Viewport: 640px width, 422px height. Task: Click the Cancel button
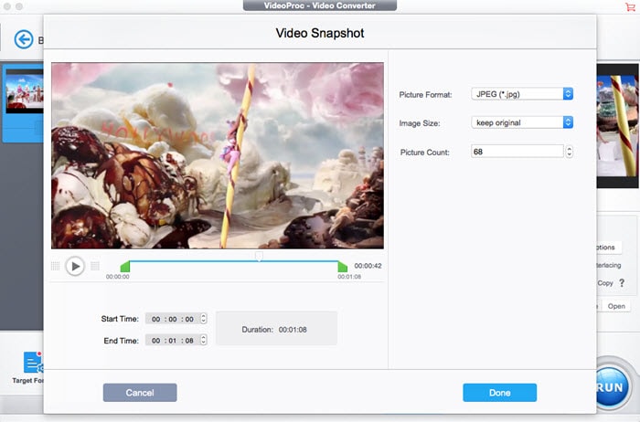[140, 393]
